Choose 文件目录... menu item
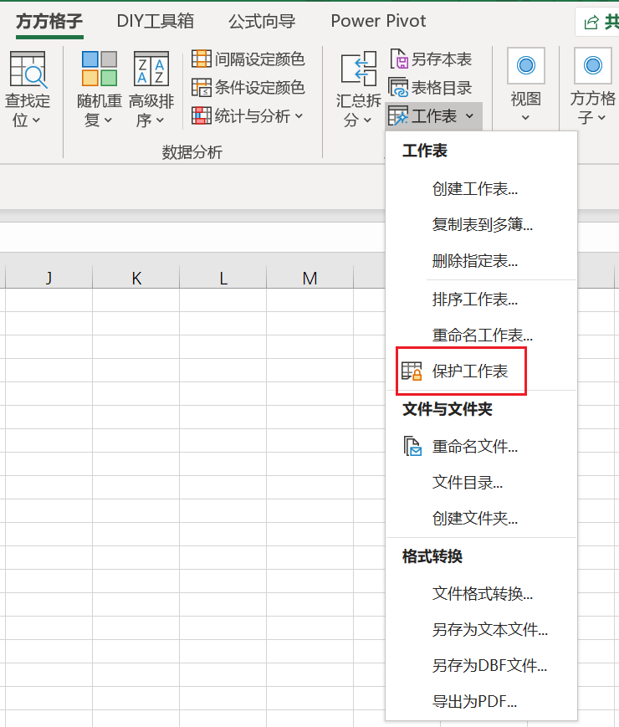 (481, 482)
